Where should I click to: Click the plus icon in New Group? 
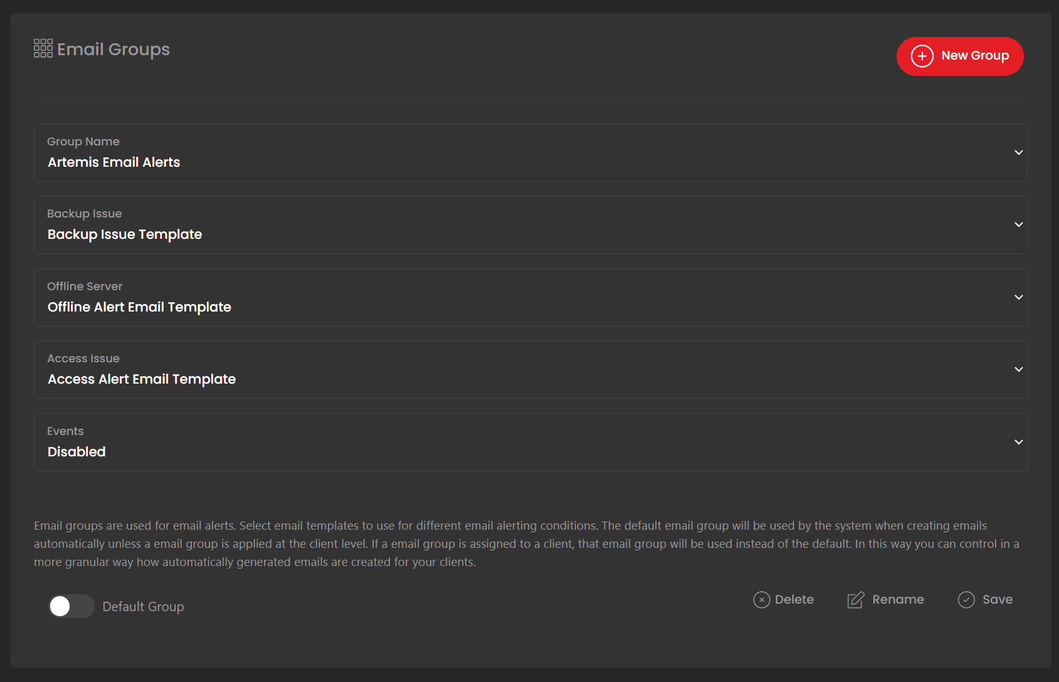(922, 56)
